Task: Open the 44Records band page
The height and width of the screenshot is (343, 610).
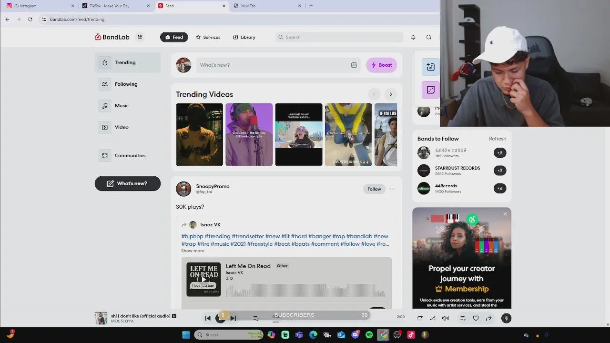Action: point(446,186)
